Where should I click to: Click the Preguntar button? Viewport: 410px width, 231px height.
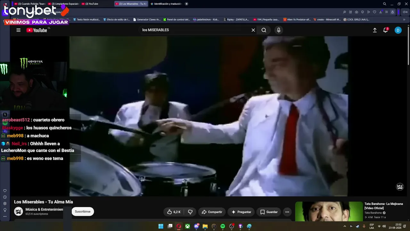(x=241, y=212)
